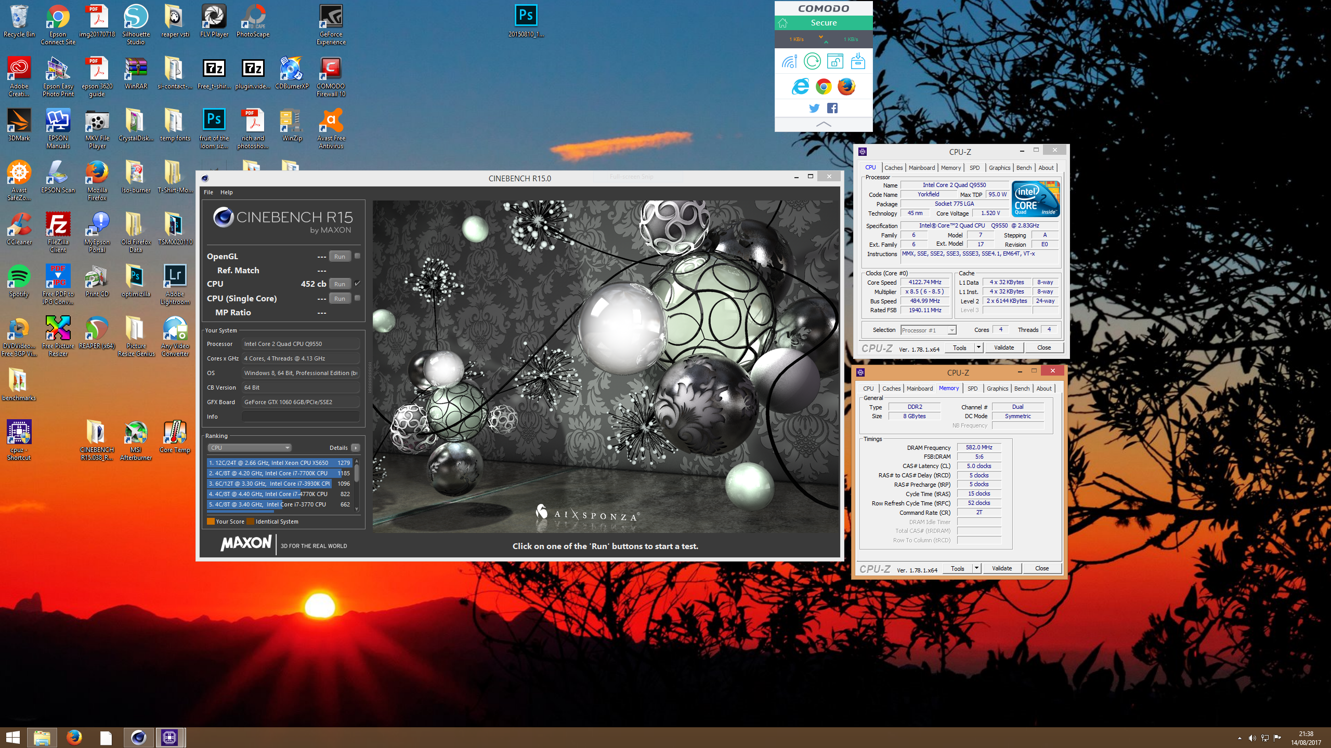Launch Firefox from the COMODO widget
Viewport: 1331px width, 748px height.
[846, 86]
